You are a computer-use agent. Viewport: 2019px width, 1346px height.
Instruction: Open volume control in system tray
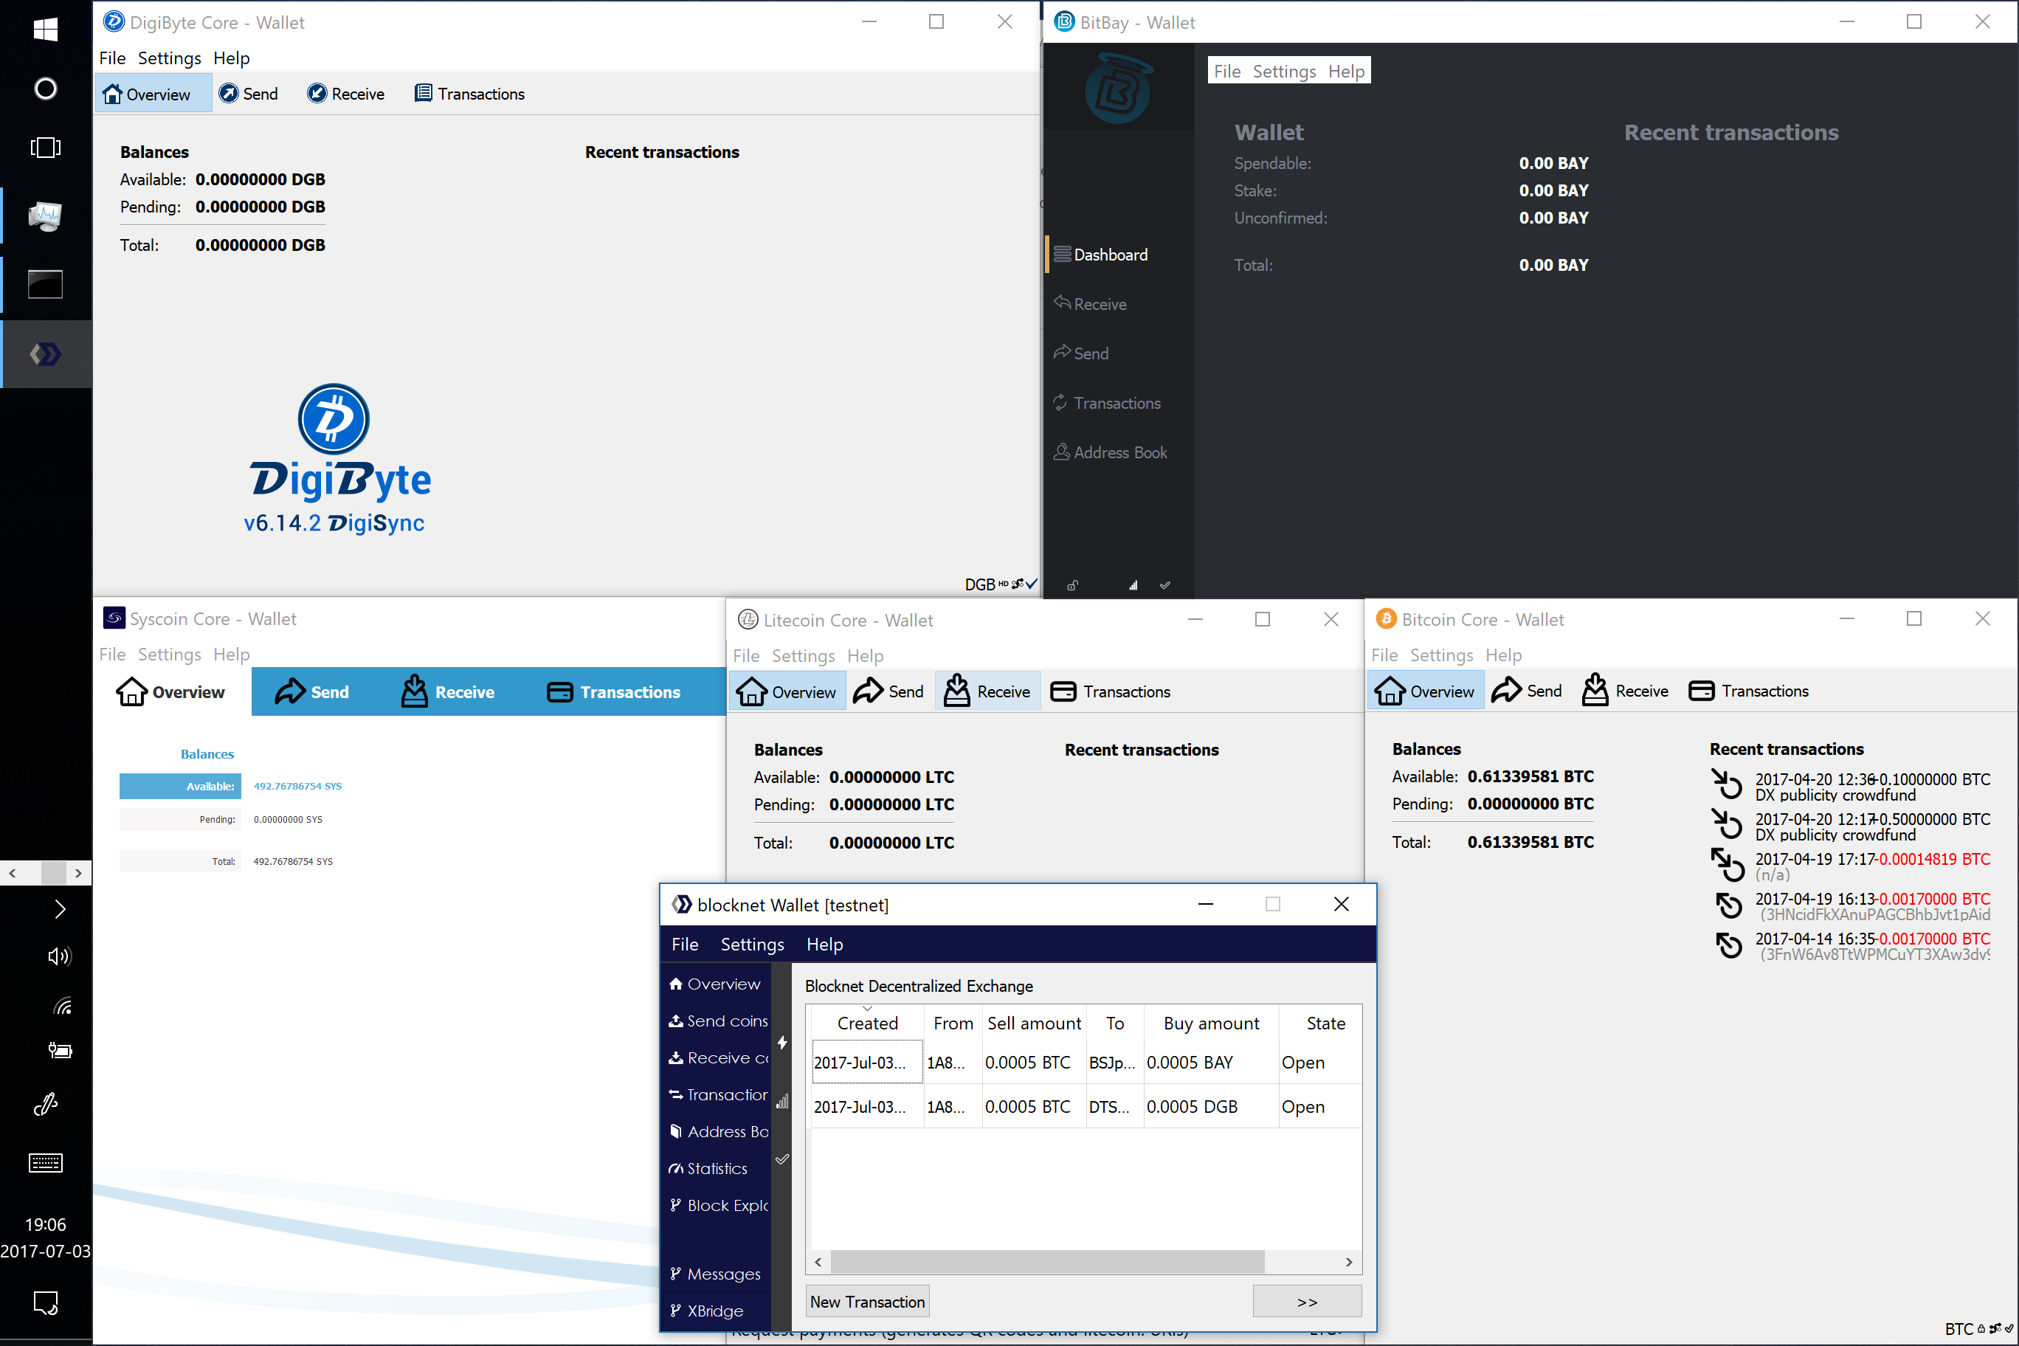(59, 956)
